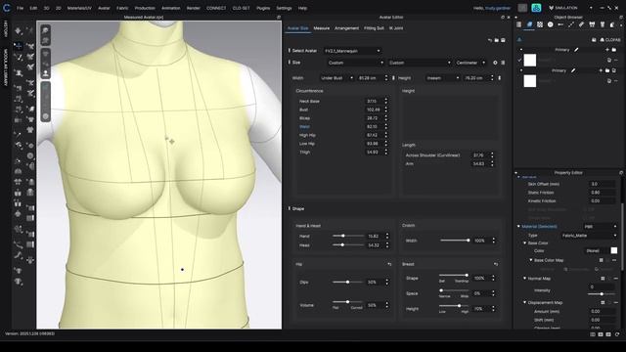Click the Waist measurement label
626x352 pixels.
pyautogui.click(x=304, y=127)
